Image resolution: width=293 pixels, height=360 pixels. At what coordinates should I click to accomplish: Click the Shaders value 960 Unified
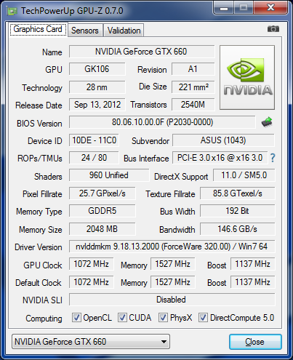[x=109, y=175]
